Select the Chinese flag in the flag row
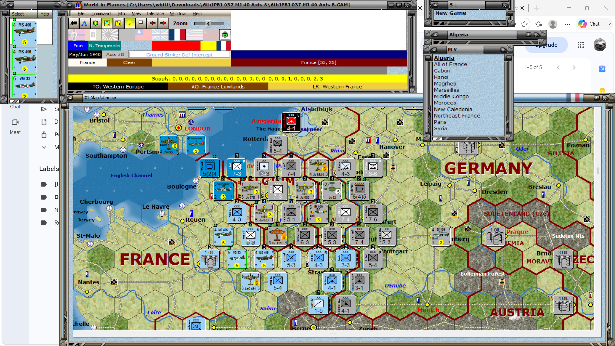This screenshot has width=615, height=346. point(143,35)
